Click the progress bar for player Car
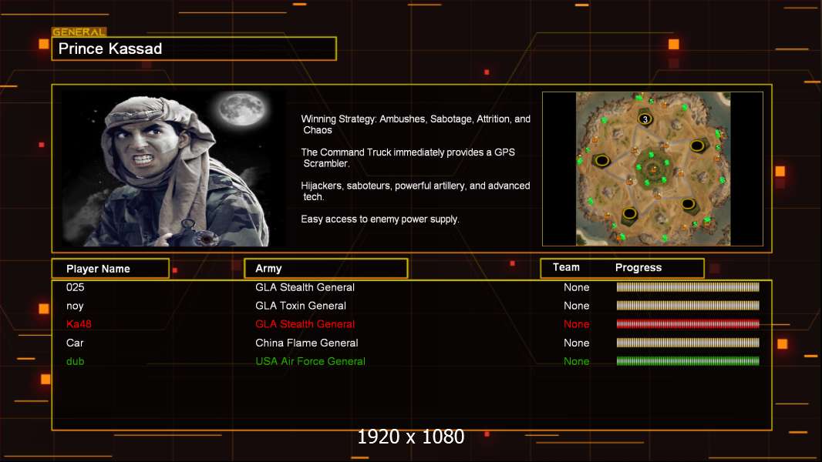The image size is (822, 462). click(688, 342)
